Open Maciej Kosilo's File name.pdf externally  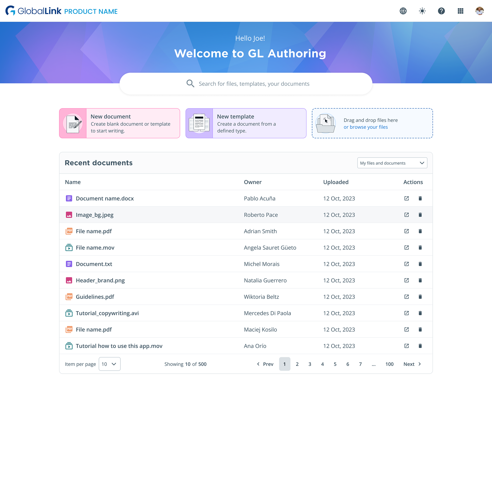coord(406,329)
